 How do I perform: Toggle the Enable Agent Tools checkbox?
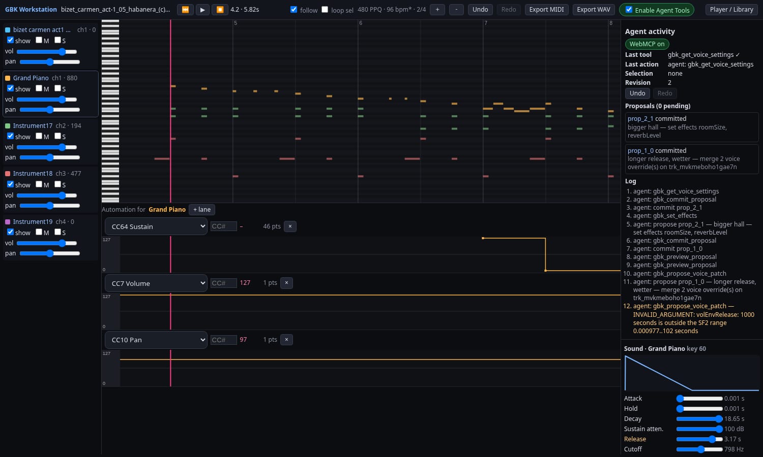click(629, 10)
